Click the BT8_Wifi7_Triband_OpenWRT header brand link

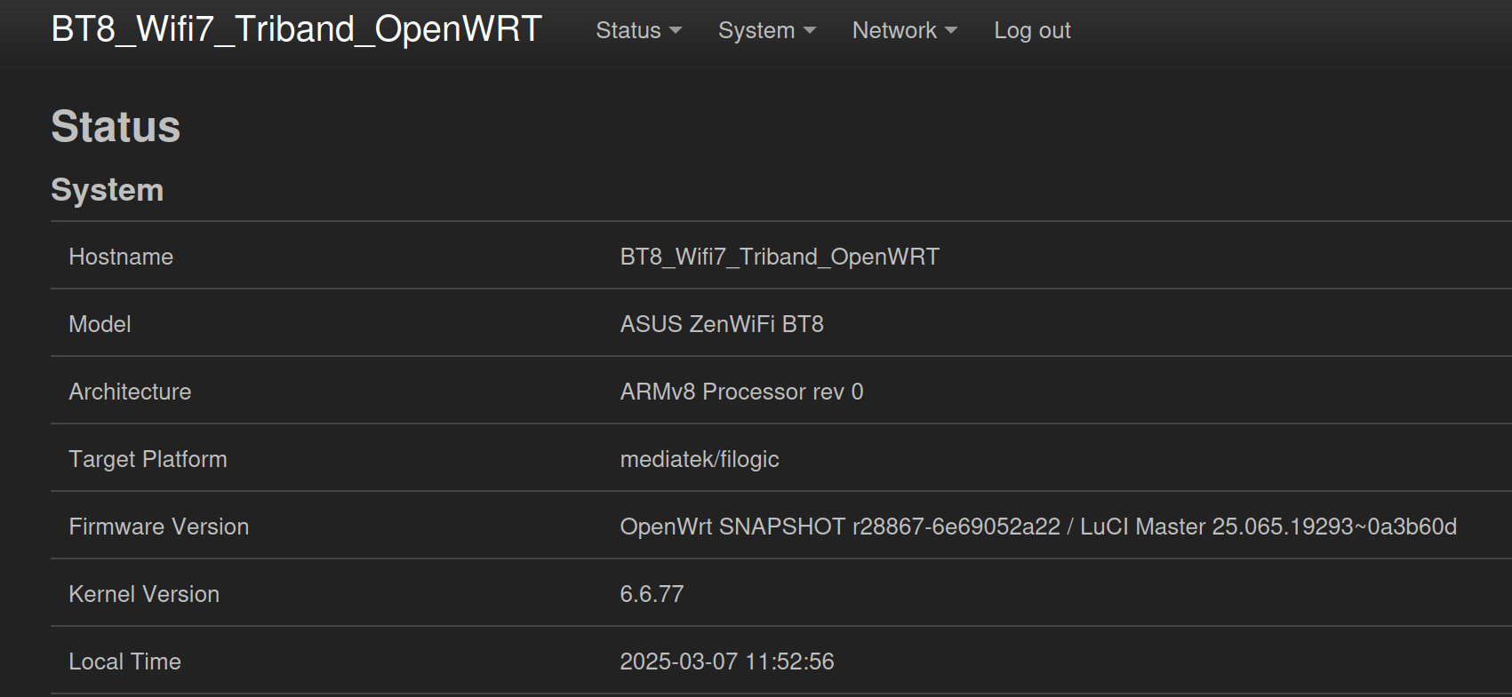coord(296,29)
